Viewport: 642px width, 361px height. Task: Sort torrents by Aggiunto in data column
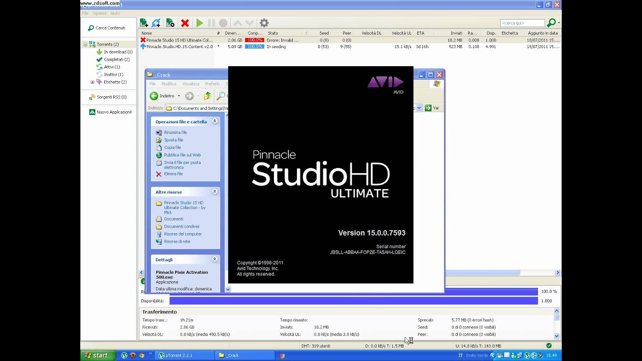click(x=543, y=33)
